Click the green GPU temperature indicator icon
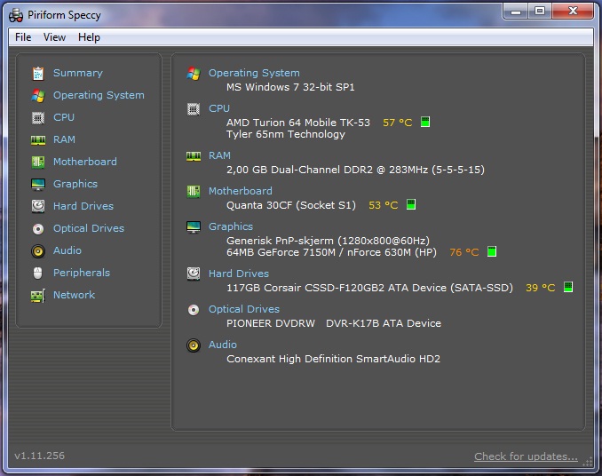Image resolution: width=602 pixels, height=476 pixels. click(x=491, y=251)
